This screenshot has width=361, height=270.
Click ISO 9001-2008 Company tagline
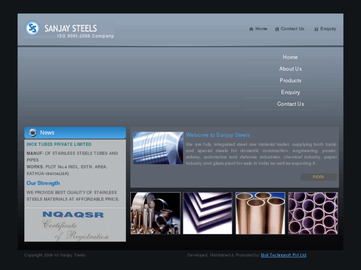point(85,36)
